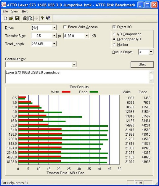Click the green Read legend swatch
The height and width of the screenshot is (186, 159).
[x=94, y=92]
